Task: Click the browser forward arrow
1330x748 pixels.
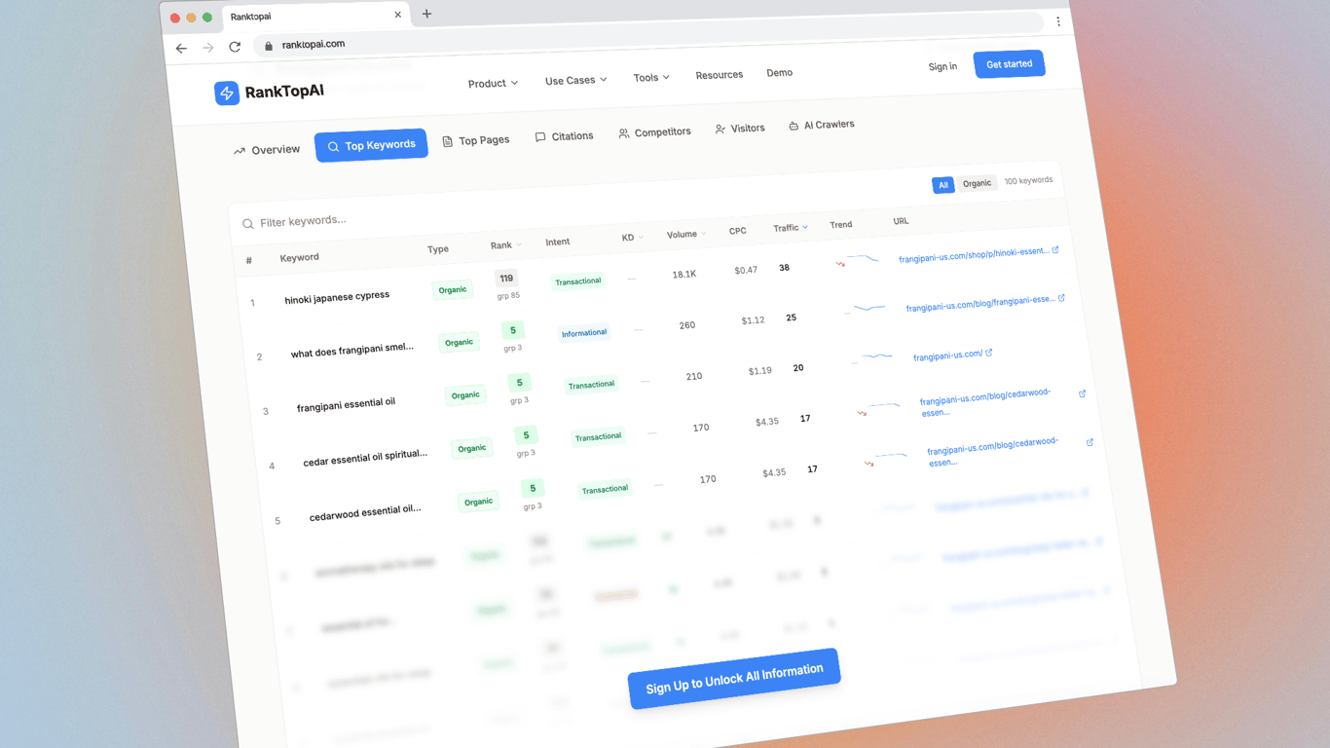Action: pos(208,47)
